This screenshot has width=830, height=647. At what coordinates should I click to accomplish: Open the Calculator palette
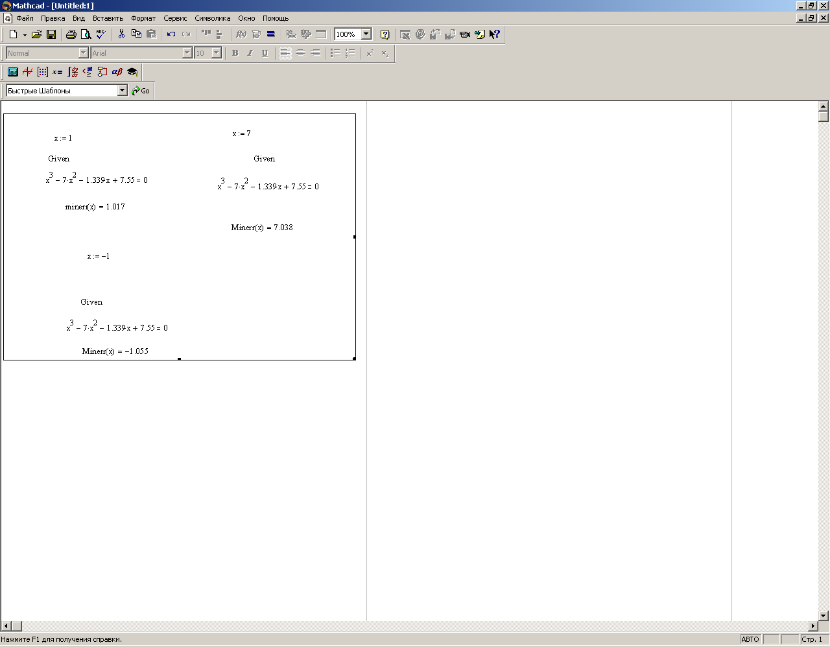coord(13,72)
